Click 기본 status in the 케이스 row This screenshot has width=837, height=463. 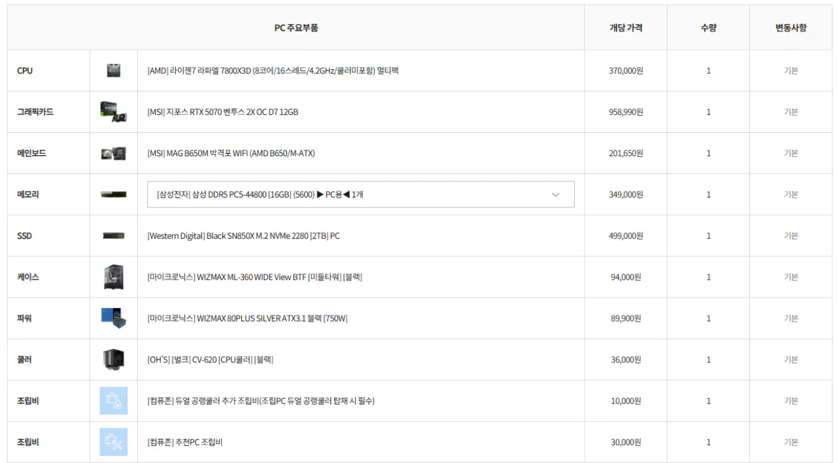pyautogui.click(x=791, y=277)
